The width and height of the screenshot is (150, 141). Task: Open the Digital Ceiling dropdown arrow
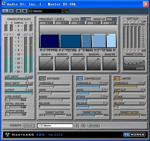pos(8,107)
